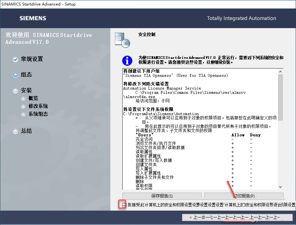Viewport: 296px width, 225px height.
Task: Check the accept security settings checkbox
Action: (x=124, y=205)
